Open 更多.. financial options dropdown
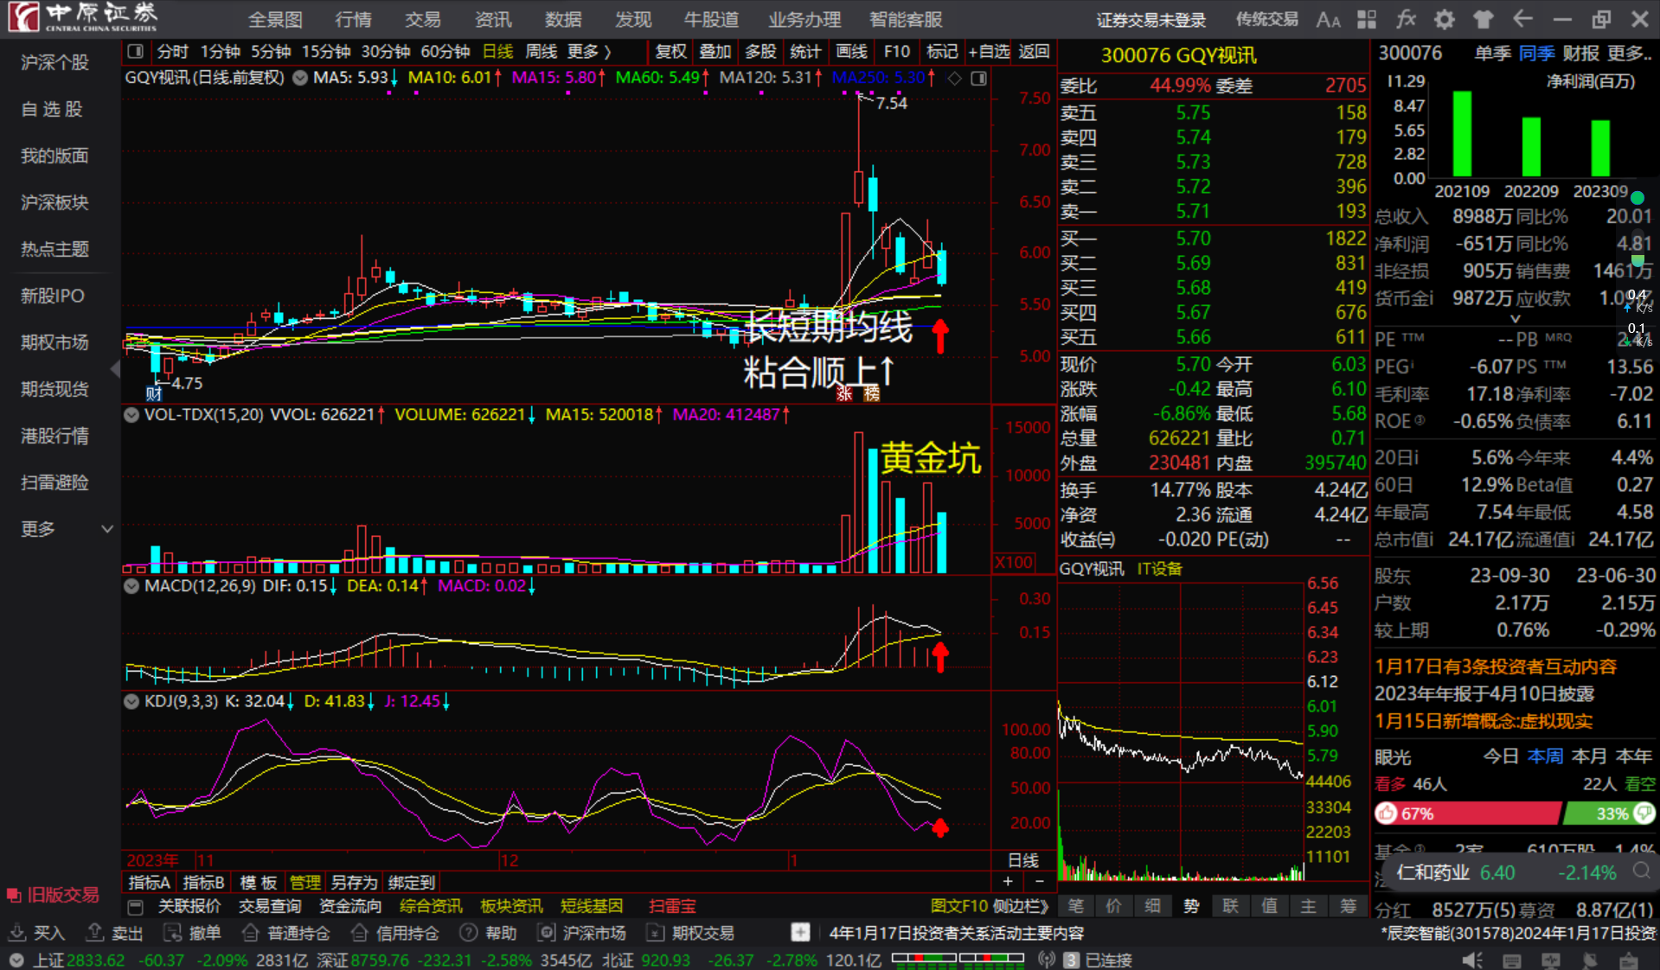The image size is (1660, 970). [x=1630, y=54]
